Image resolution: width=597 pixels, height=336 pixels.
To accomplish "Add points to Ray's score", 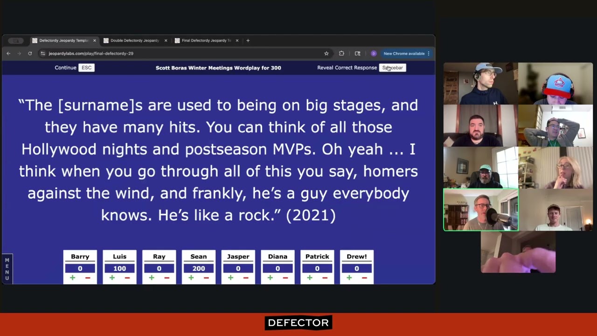I will pos(152,278).
